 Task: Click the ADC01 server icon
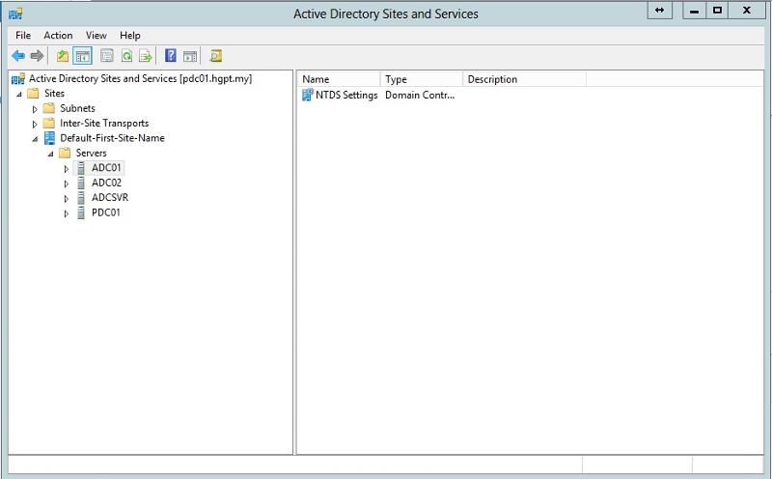pyautogui.click(x=81, y=168)
